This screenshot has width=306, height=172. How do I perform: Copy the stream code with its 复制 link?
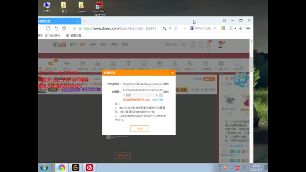point(166,92)
